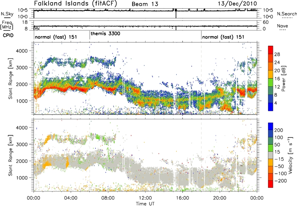
Task: Click the teal 8–12 dB power colorbar segment
Action: click(271, 90)
